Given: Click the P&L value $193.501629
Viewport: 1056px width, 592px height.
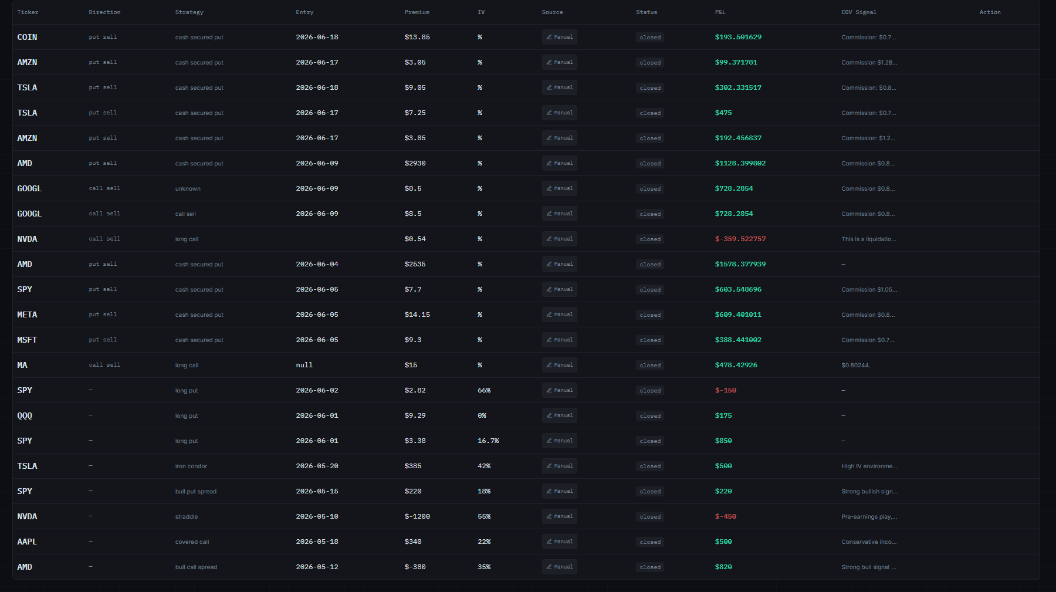Looking at the screenshot, I should (738, 37).
